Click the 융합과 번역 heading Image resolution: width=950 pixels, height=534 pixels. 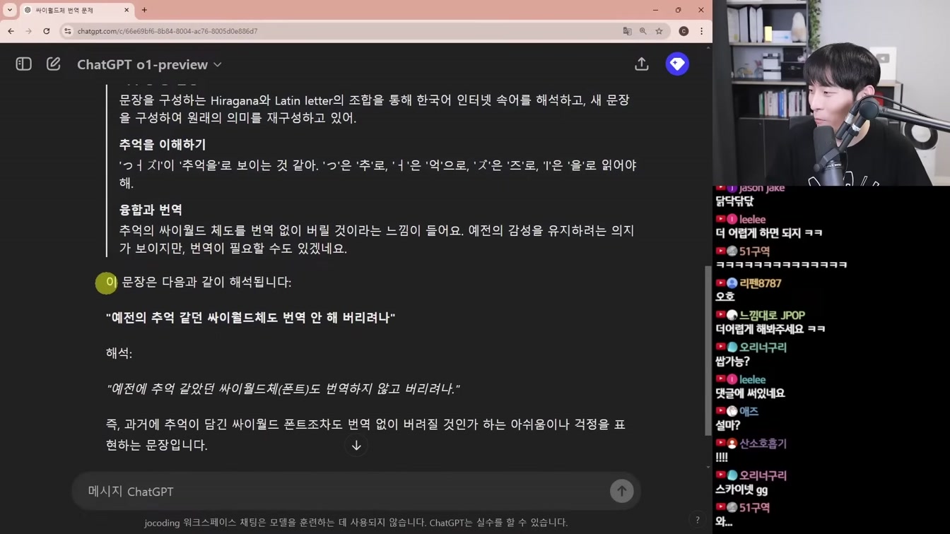pos(151,210)
